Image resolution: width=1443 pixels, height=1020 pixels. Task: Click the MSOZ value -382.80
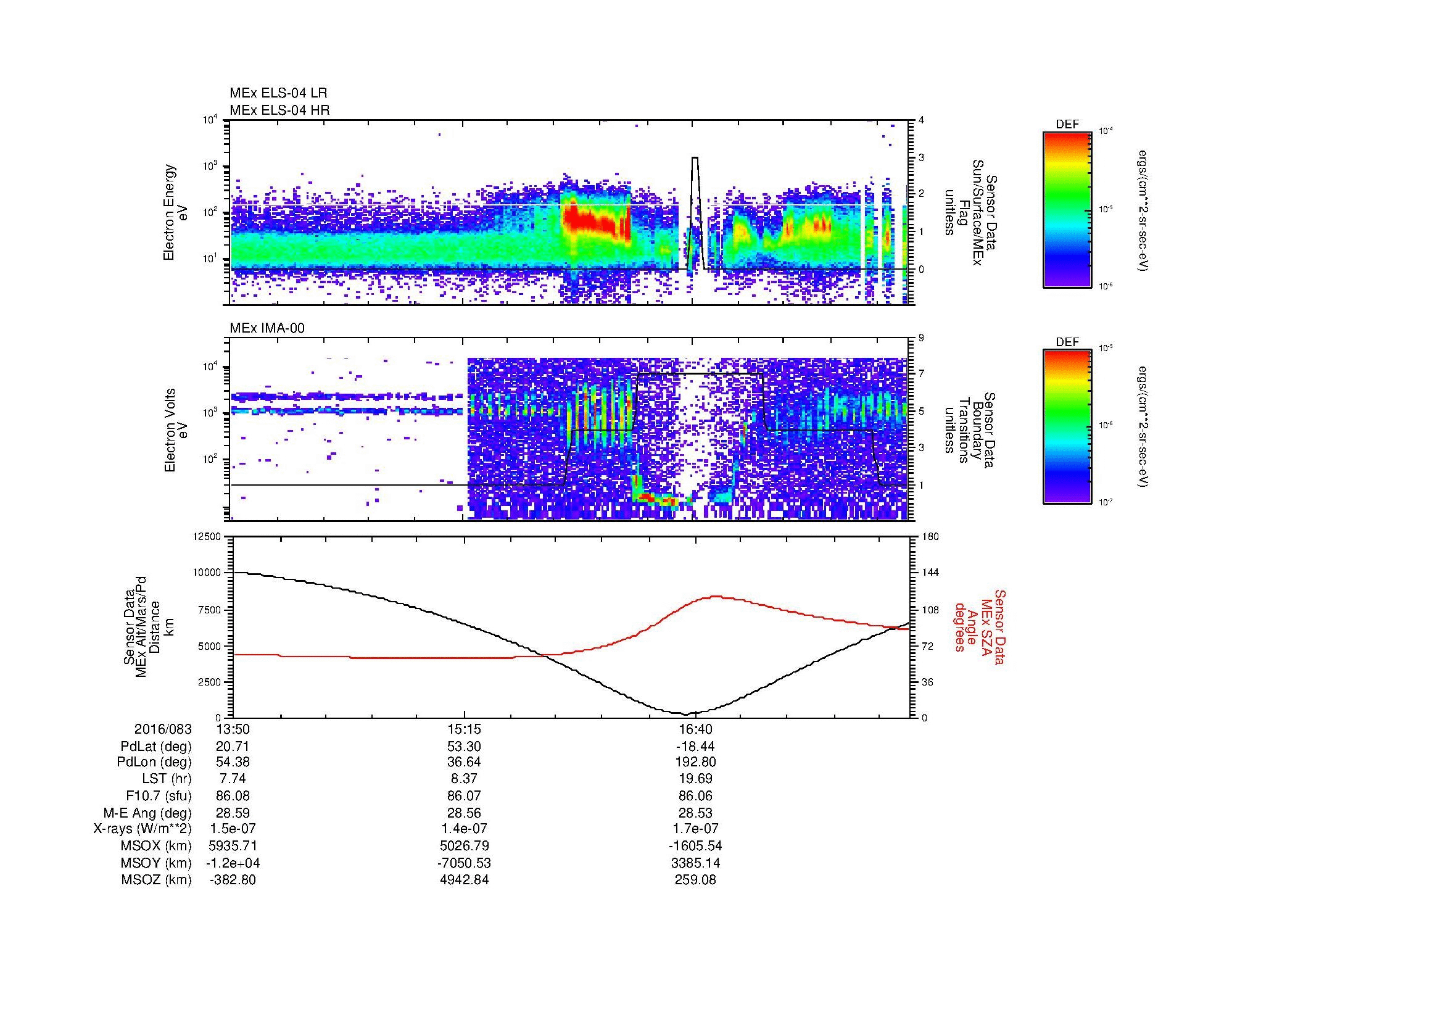[233, 880]
